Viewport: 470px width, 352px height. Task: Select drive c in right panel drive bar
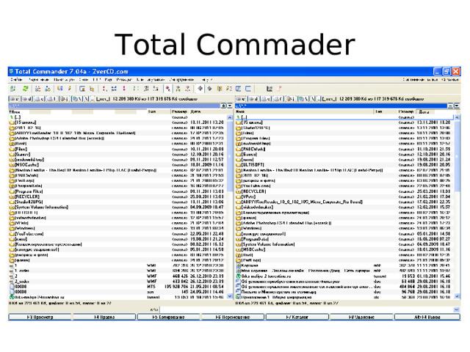tap(241, 99)
